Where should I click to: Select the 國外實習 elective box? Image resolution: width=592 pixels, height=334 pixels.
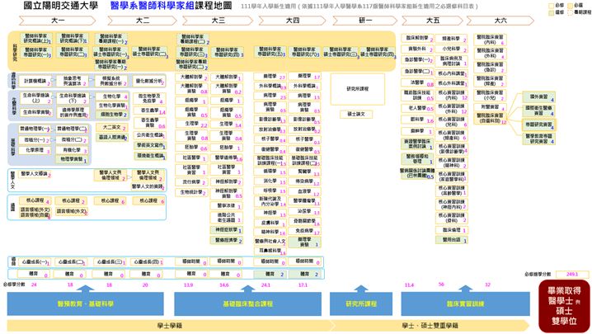coord(538,97)
